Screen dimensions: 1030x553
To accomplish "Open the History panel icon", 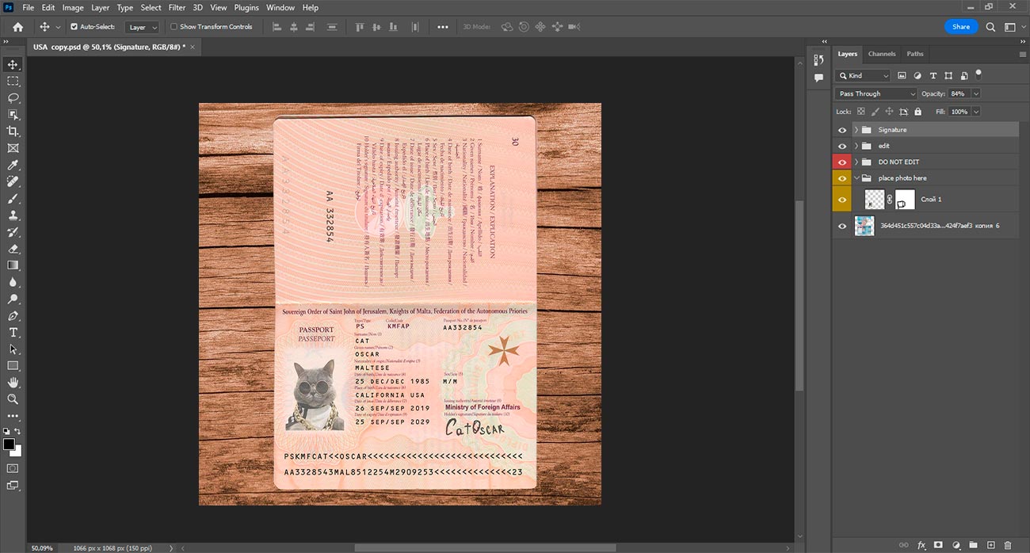I will pos(819,60).
